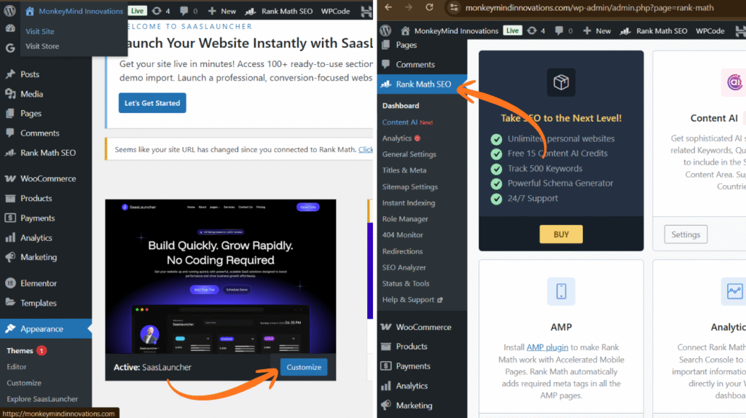The width and height of the screenshot is (746, 418).
Task: Click the SaasLauncher theme preview thumbnail
Action: tap(220, 277)
